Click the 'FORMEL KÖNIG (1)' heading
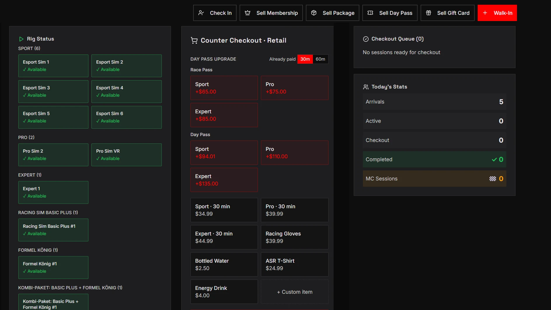Image resolution: width=551 pixels, height=310 pixels. tap(38, 250)
